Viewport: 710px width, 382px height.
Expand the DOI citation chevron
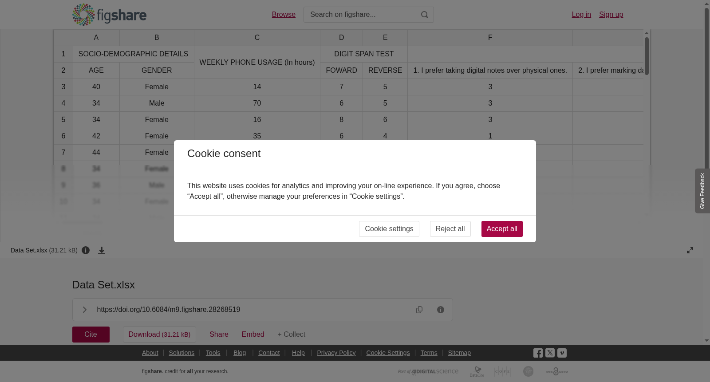pos(84,310)
